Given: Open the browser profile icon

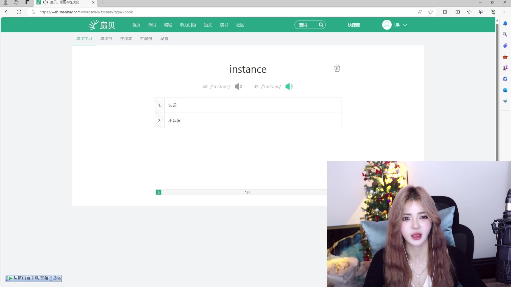Looking at the screenshot, I should click(5, 2).
